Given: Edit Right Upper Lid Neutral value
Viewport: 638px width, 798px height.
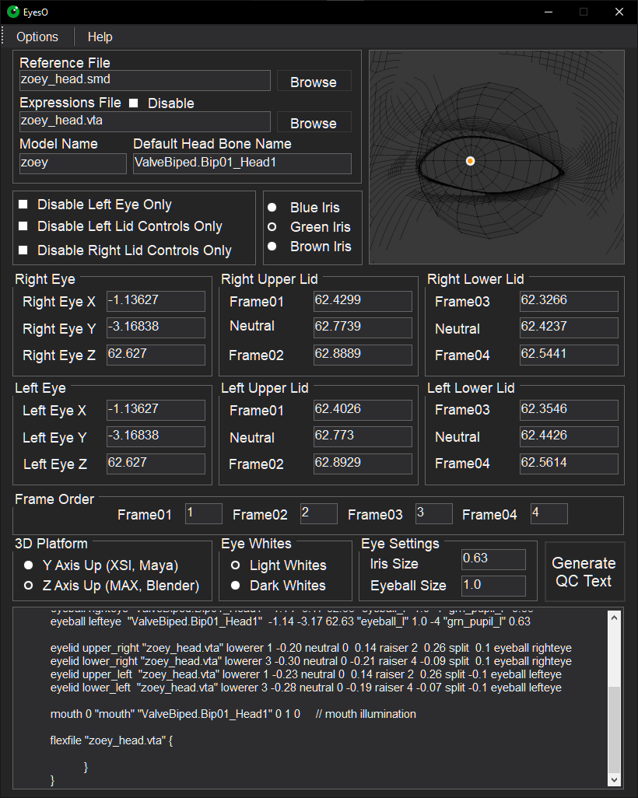Looking at the screenshot, I should pyautogui.click(x=363, y=327).
